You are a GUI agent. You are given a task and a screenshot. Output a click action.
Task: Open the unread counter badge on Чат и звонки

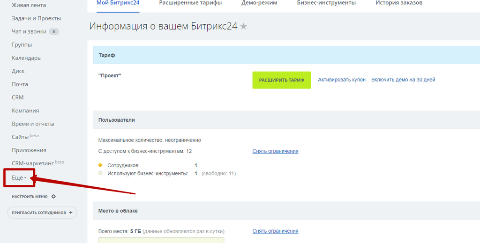[54, 32]
